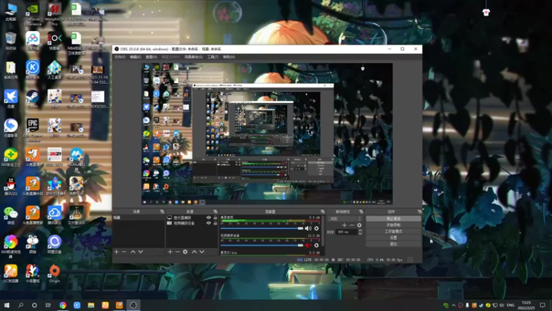This screenshot has height=311, width=552.
Task: Click the Stop Streaming button
Action: point(393,218)
